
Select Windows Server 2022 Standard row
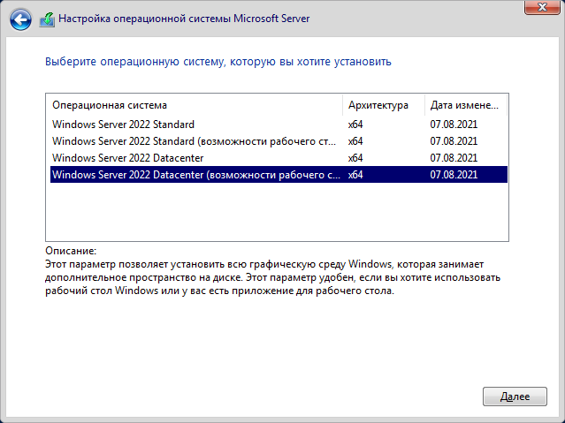click(x=279, y=125)
